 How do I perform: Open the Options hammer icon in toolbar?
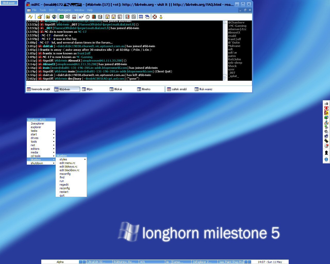40,17
